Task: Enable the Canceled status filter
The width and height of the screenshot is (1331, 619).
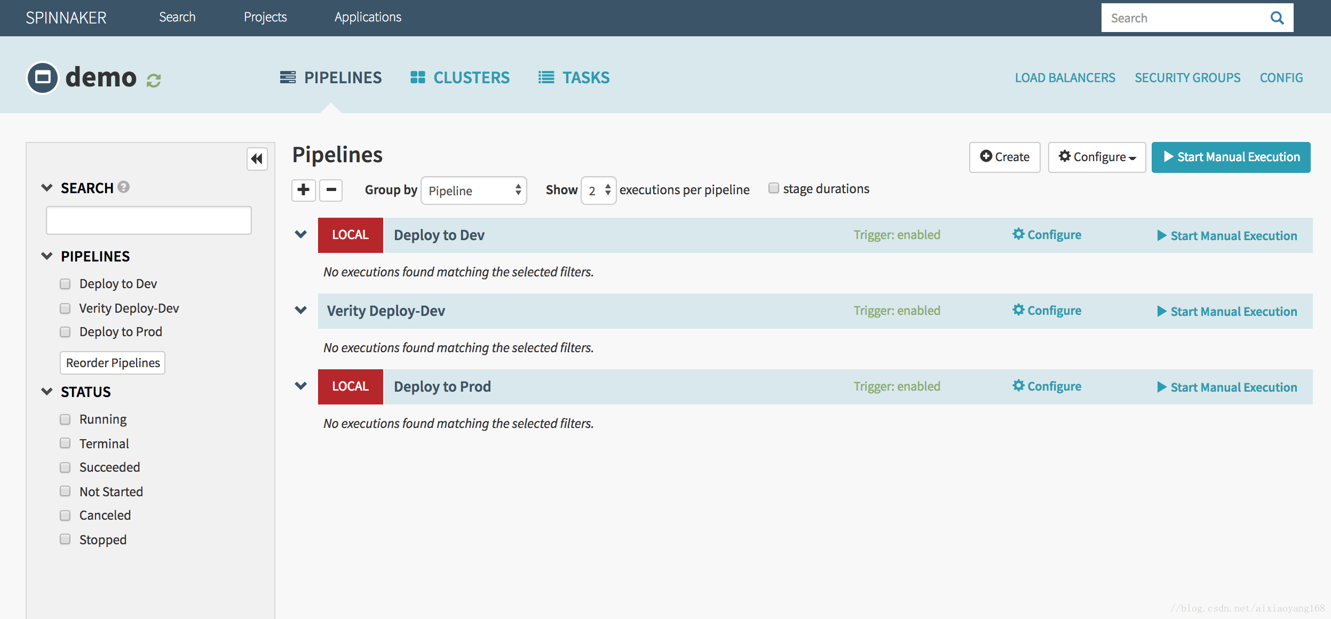Action: coord(65,515)
